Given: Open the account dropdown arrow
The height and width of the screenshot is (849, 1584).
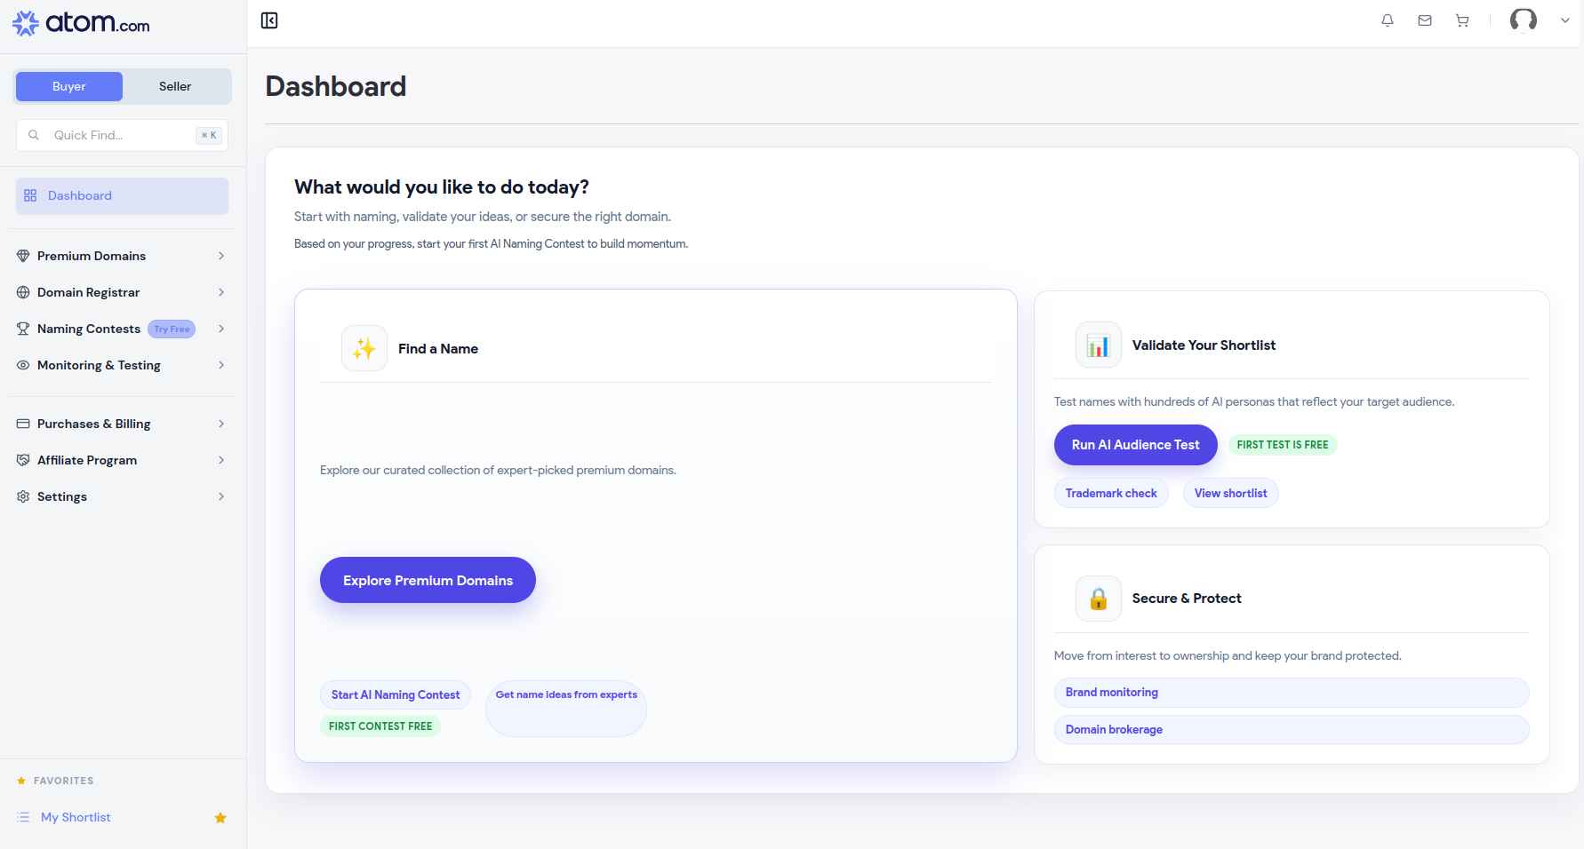Looking at the screenshot, I should (1564, 20).
